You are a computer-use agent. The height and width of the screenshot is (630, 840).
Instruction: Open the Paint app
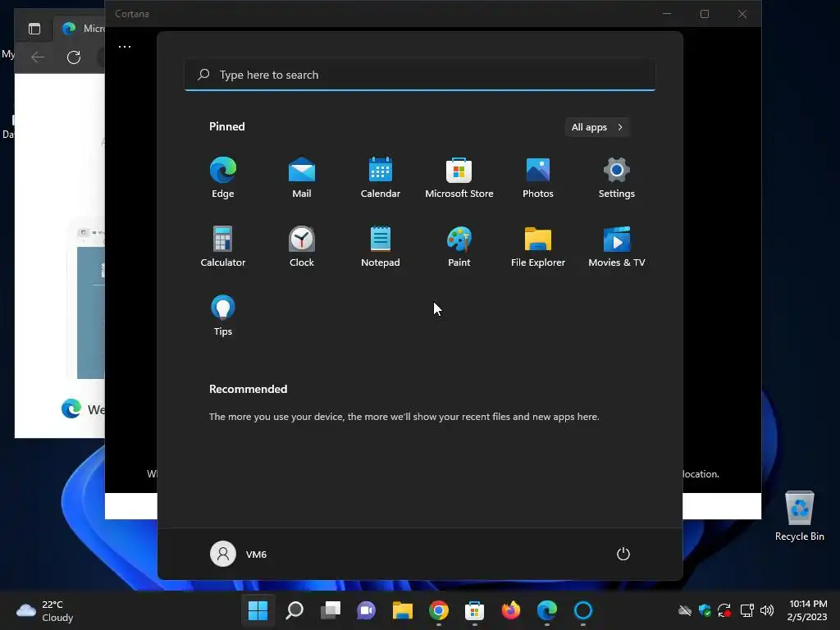(459, 246)
